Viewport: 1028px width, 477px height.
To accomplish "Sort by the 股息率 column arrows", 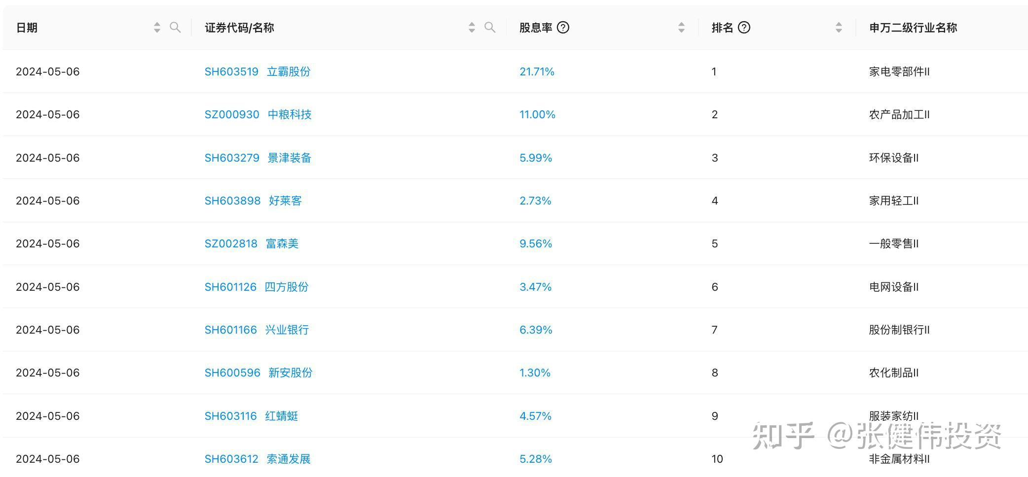I will click(x=681, y=28).
